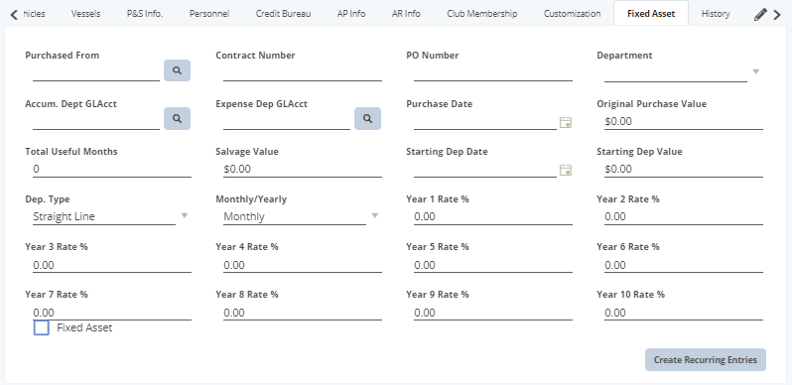Edit the Original Purchase Value field
This screenshot has height=385, width=792.
[x=684, y=122]
